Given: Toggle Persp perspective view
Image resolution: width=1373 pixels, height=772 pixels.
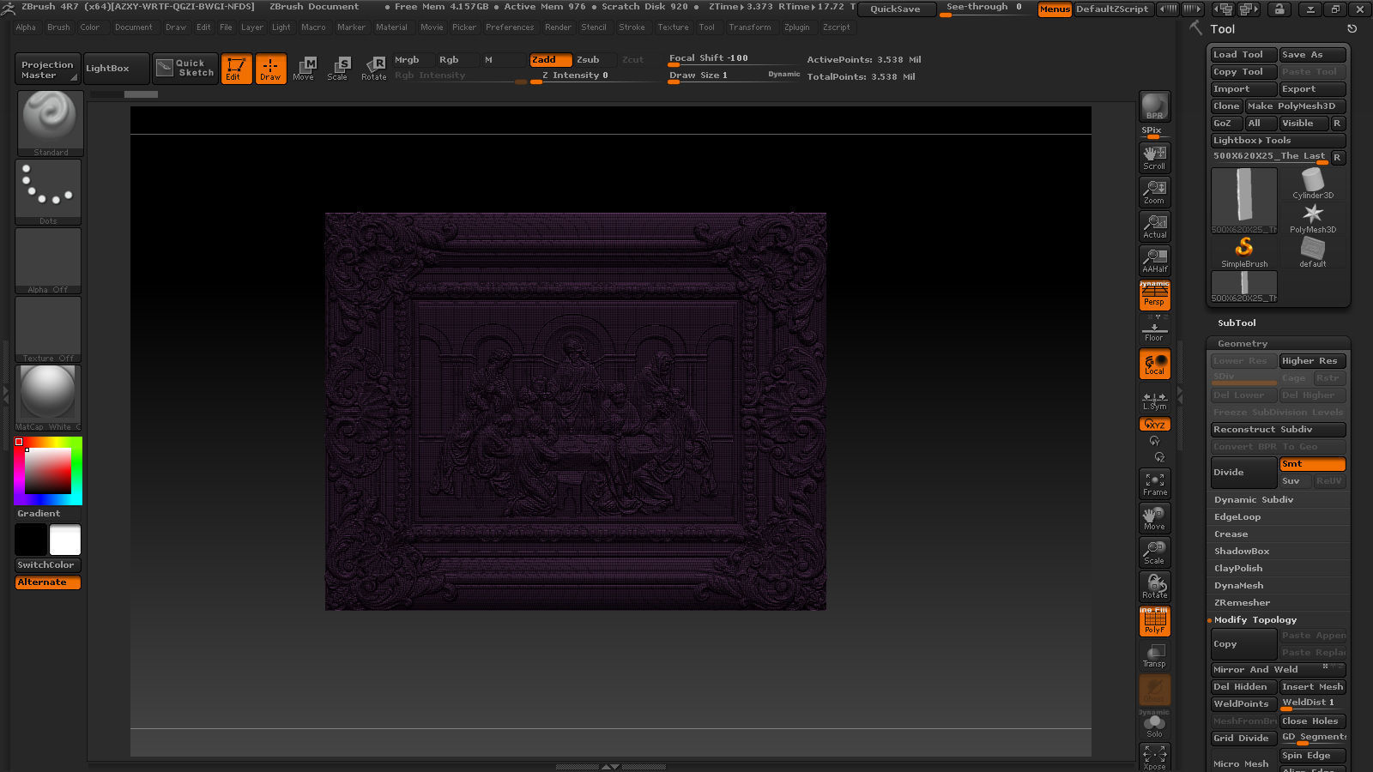Looking at the screenshot, I should (1154, 294).
